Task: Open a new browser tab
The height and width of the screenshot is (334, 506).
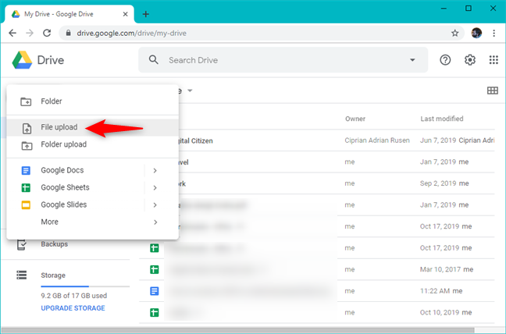Action: tap(146, 14)
